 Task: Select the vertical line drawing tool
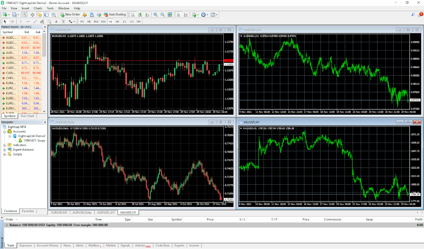click(x=21, y=21)
